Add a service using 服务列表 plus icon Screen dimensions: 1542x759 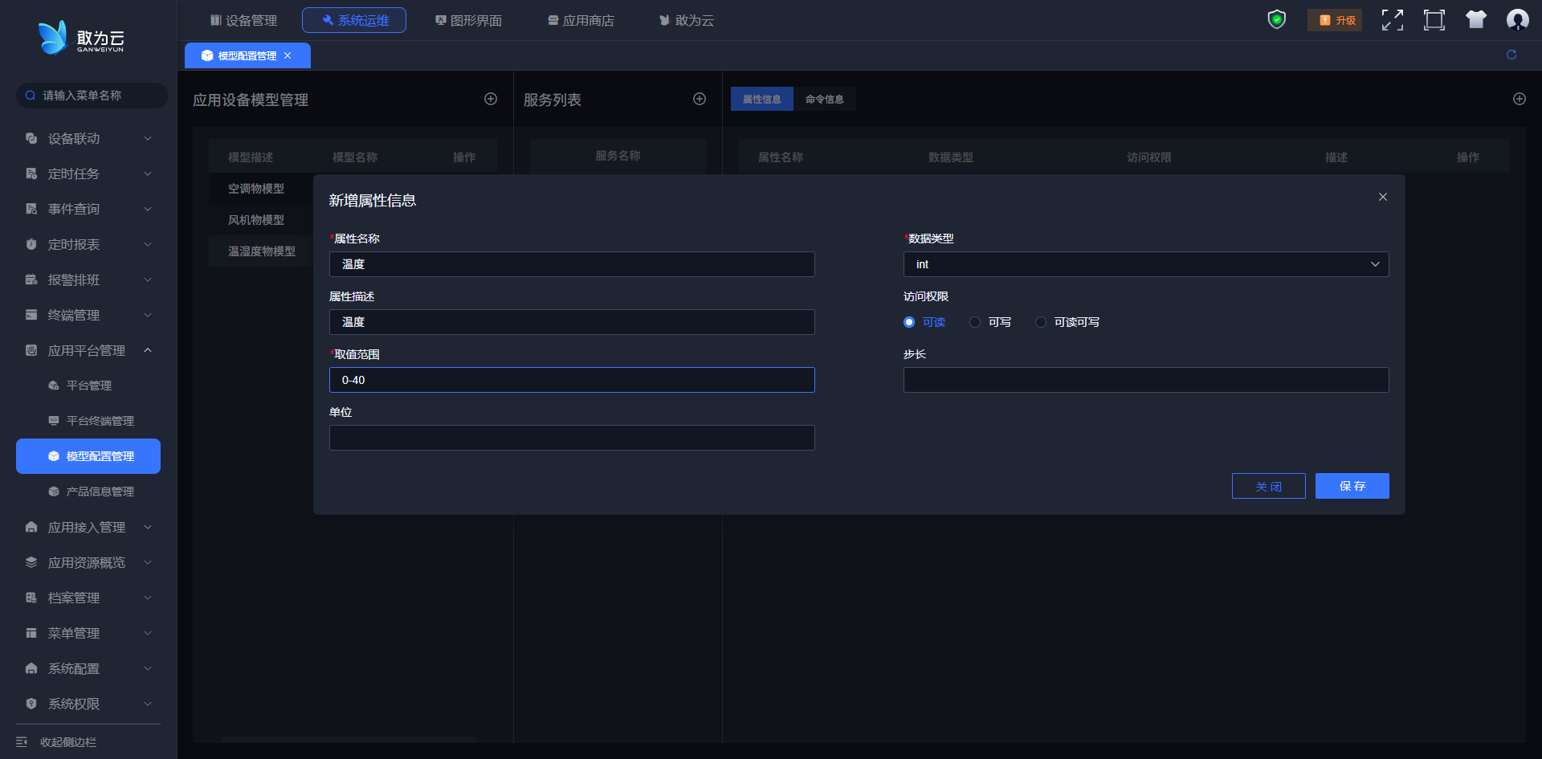click(700, 99)
